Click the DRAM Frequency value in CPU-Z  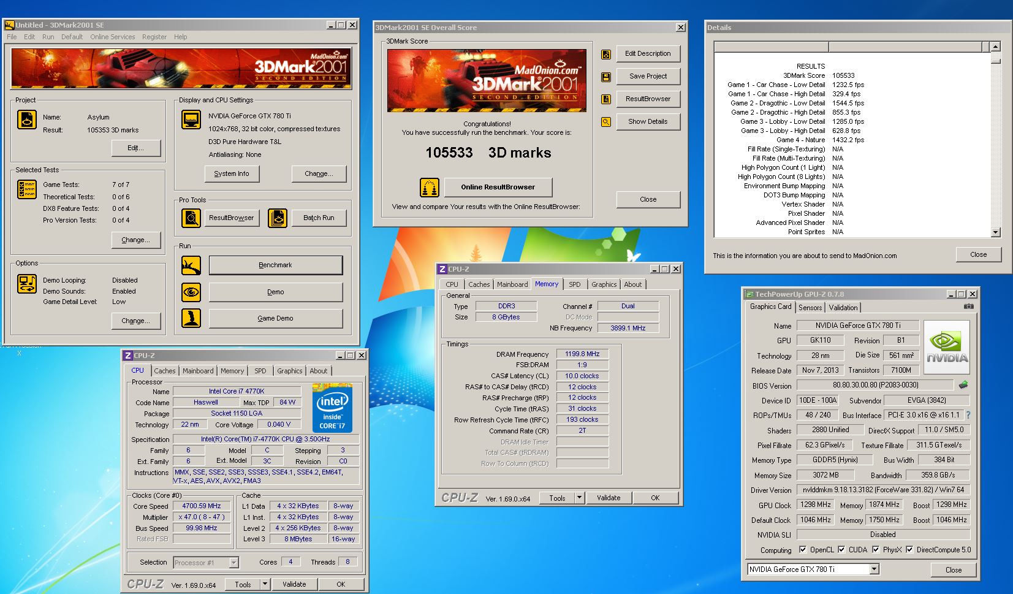[x=582, y=354]
